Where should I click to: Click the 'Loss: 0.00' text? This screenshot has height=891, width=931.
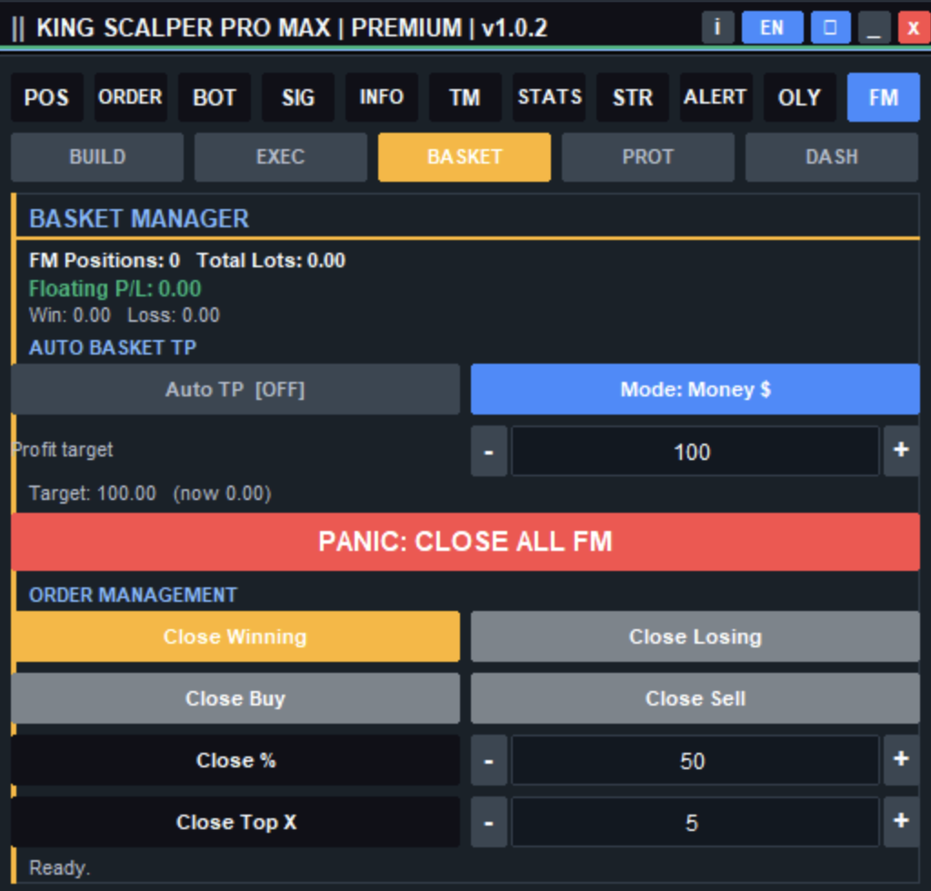point(174,315)
